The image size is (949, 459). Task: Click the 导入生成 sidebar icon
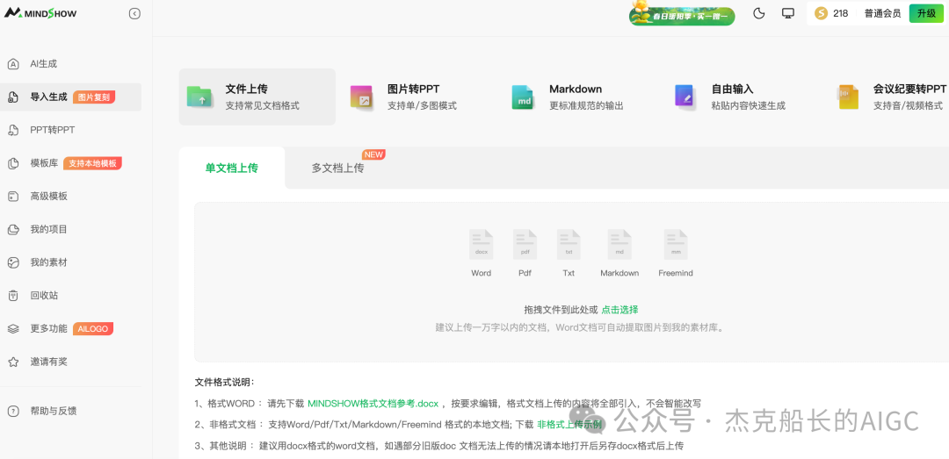tap(12, 97)
